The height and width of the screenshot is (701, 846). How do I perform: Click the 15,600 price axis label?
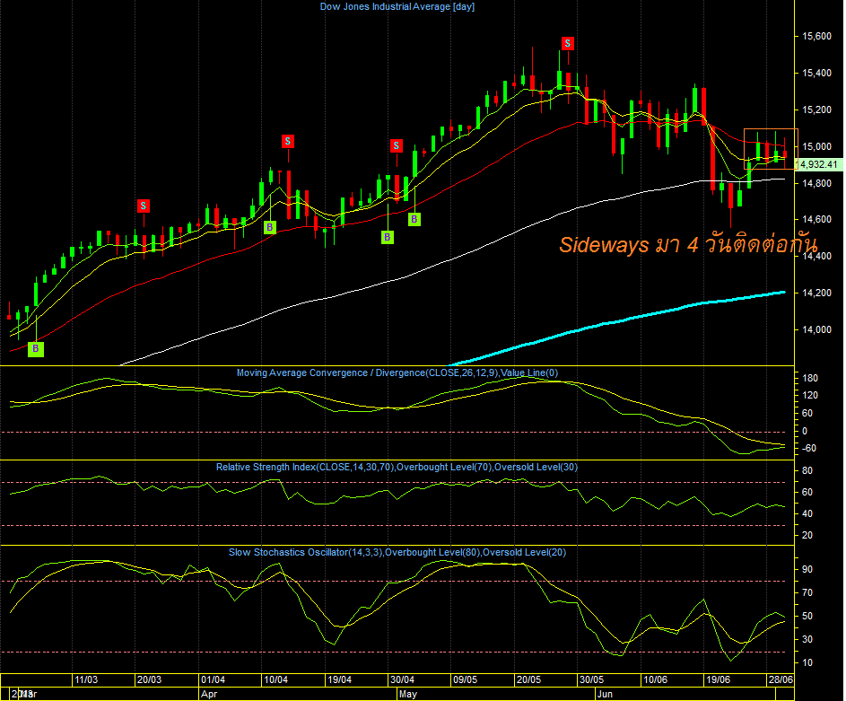pos(817,36)
